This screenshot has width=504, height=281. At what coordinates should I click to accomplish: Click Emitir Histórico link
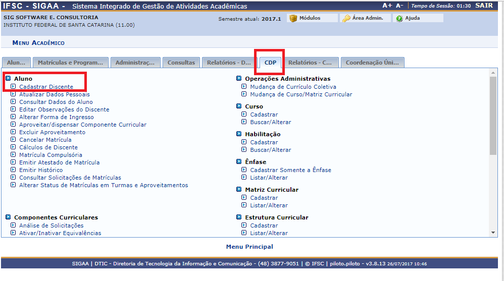tap(41, 170)
